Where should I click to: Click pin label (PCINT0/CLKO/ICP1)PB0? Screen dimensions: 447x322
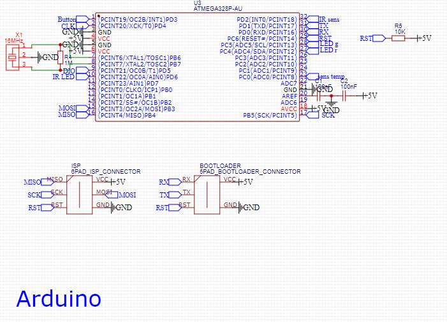[135, 89]
